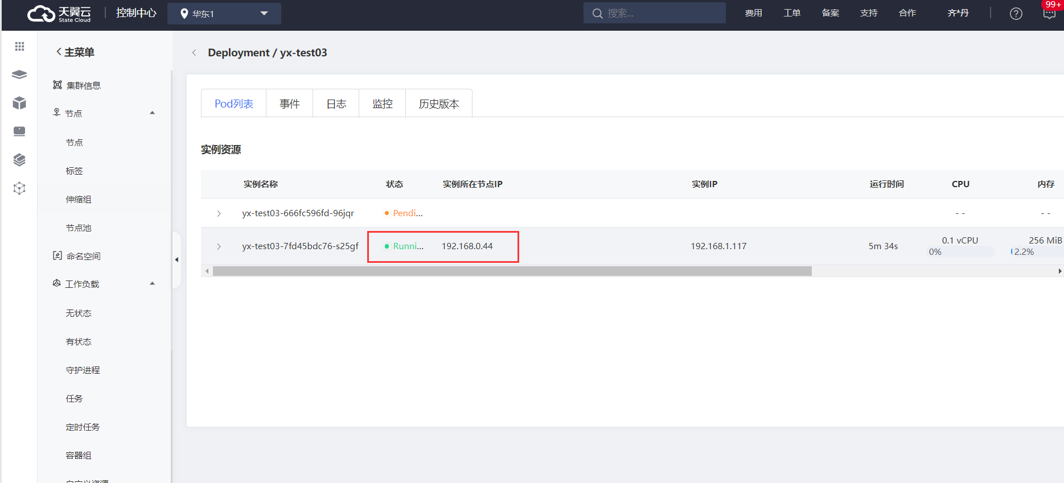The image size is (1064, 483).
Task: Open 守护进程 in the sidebar
Action: pyautogui.click(x=83, y=370)
